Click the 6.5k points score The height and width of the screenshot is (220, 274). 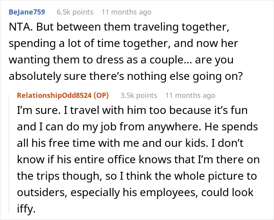click(x=75, y=12)
